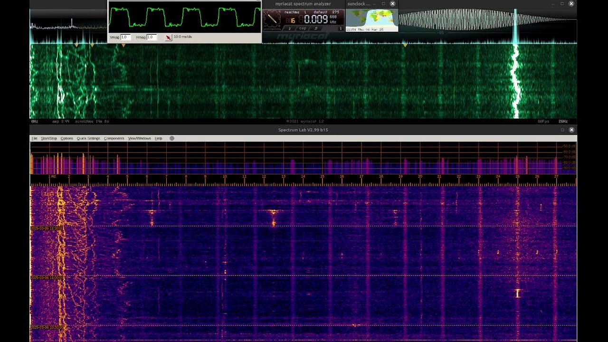
Task: Close the sunclock window
Action: (x=392, y=4)
